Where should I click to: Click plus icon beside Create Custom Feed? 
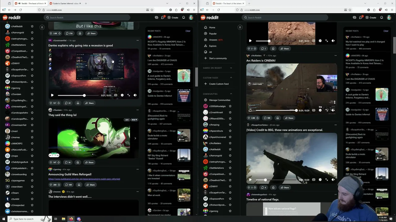tap(206, 84)
